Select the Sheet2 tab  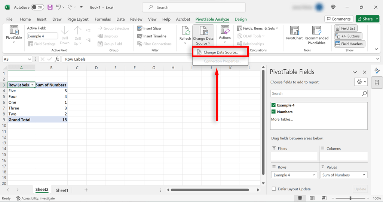[42, 190]
